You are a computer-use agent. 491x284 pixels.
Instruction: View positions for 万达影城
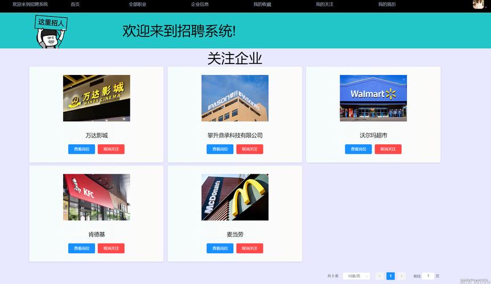click(81, 149)
